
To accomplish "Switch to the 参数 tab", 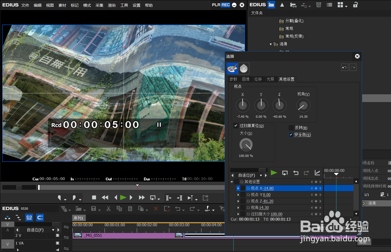I will click(233, 79).
